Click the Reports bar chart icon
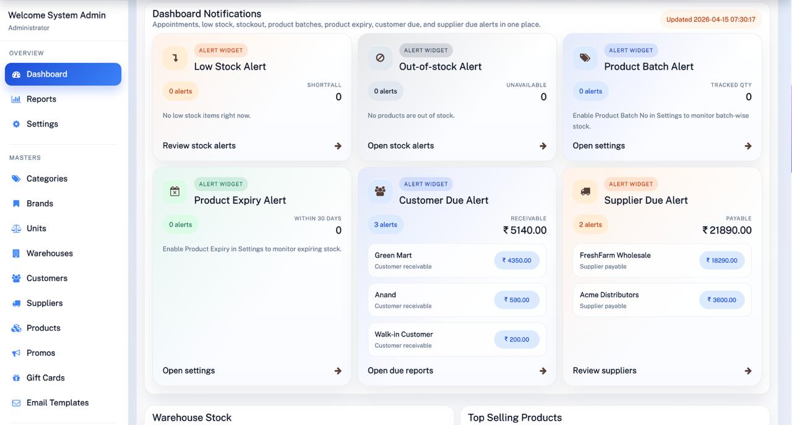 coord(15,98)
